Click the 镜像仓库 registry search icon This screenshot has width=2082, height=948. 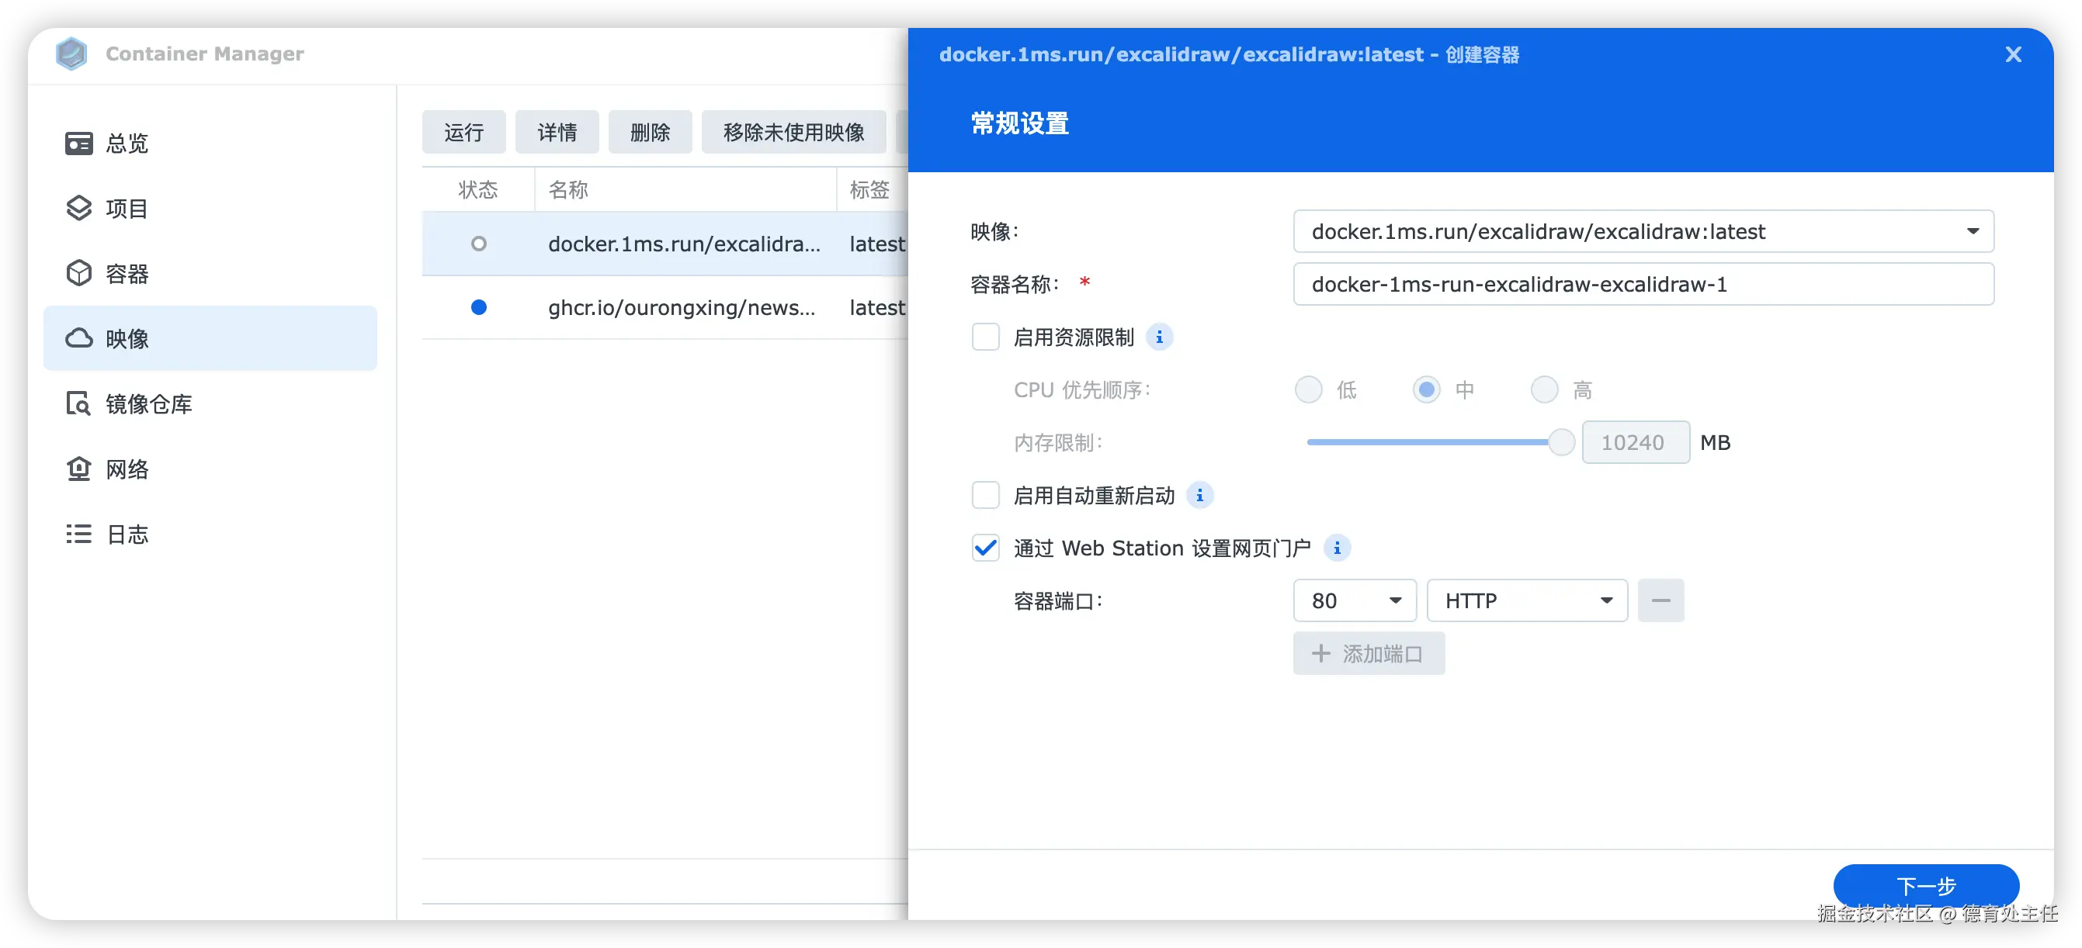pyautogui.click(x=78, y=403)
